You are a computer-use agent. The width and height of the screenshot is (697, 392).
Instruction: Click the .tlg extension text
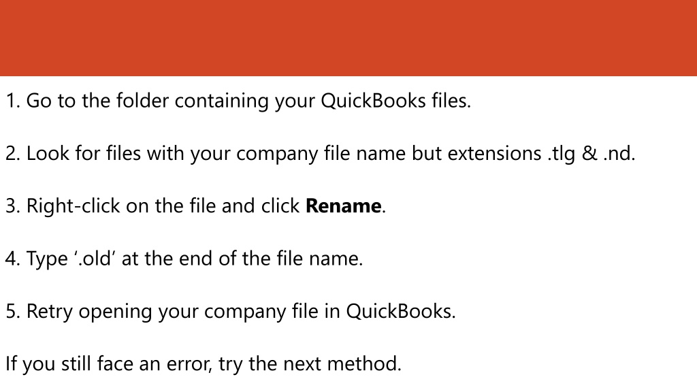(561, 154)
